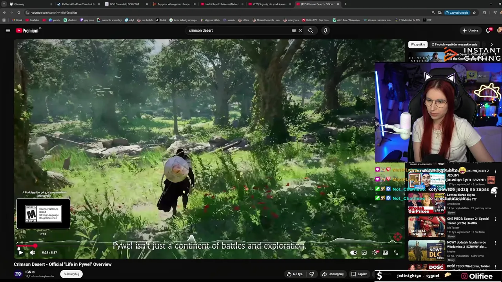Click the Utwórz create button
The image size is (502, 282).
click(470, 31)
